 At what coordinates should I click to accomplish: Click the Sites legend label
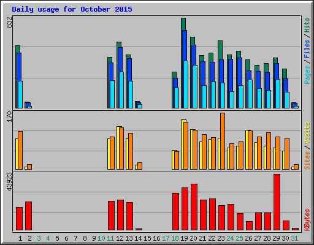[x=307, y=160]
